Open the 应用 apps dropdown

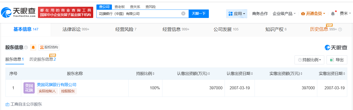[237, 14]
